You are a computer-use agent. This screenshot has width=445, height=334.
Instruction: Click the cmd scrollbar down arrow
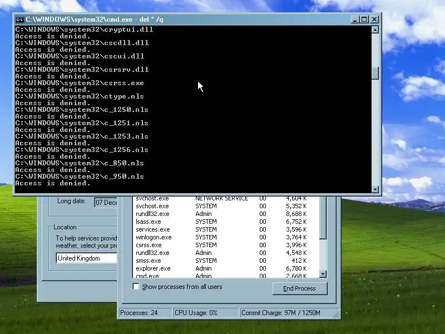375,189
